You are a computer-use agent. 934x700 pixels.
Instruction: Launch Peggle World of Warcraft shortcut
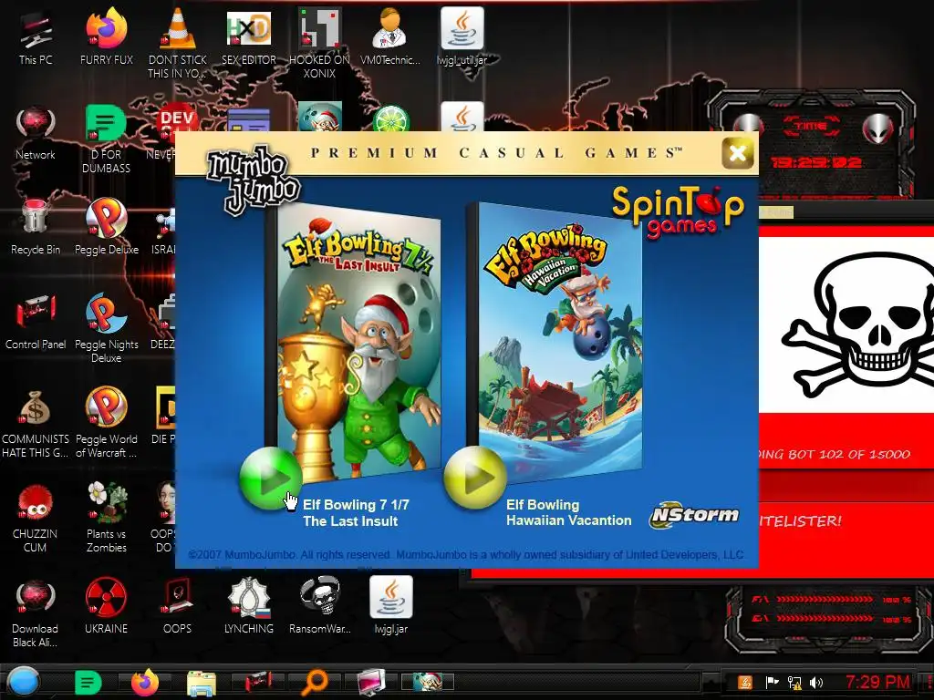point(106,423)
